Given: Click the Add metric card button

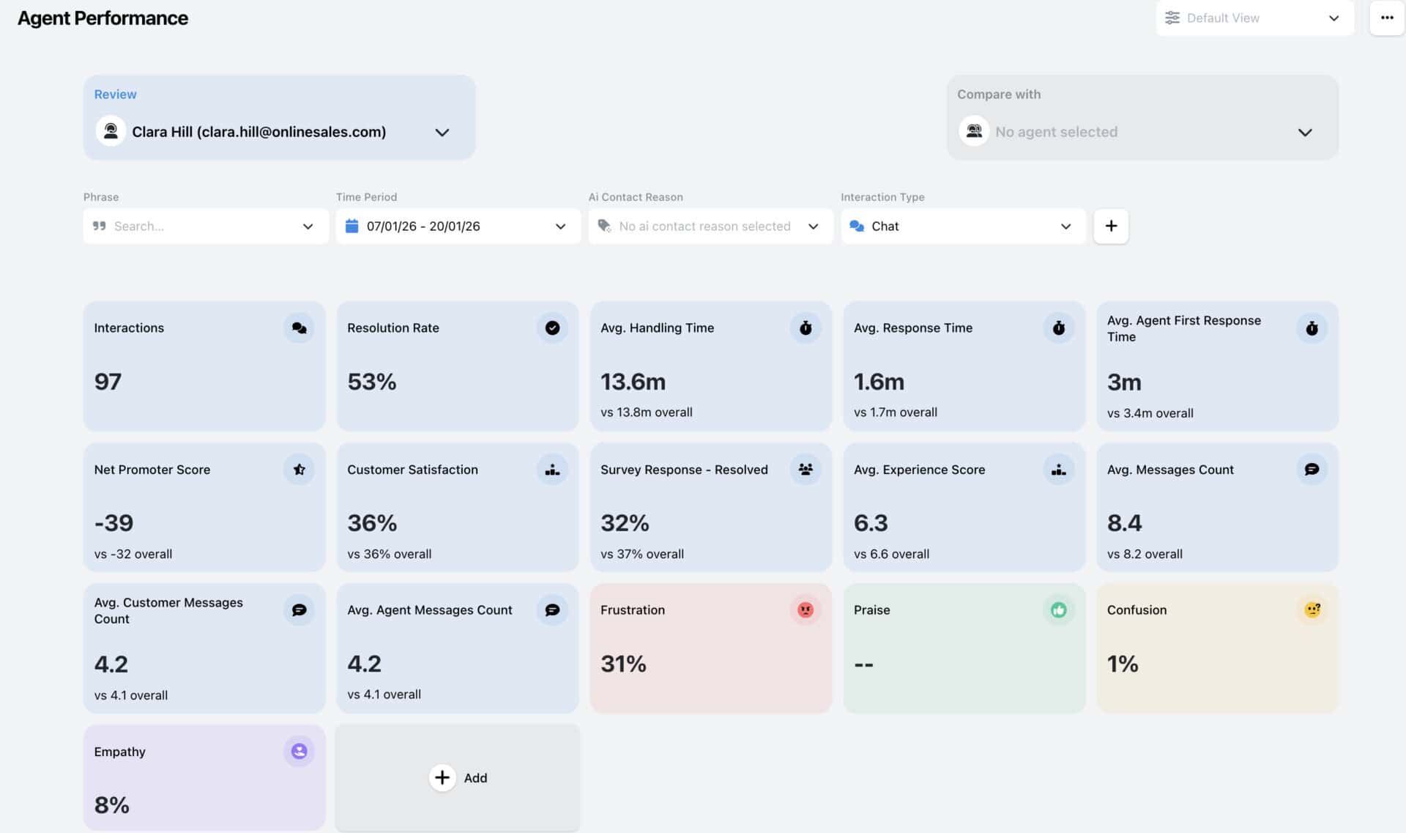Looking at the screenshot, I should [x=458, y=777].
